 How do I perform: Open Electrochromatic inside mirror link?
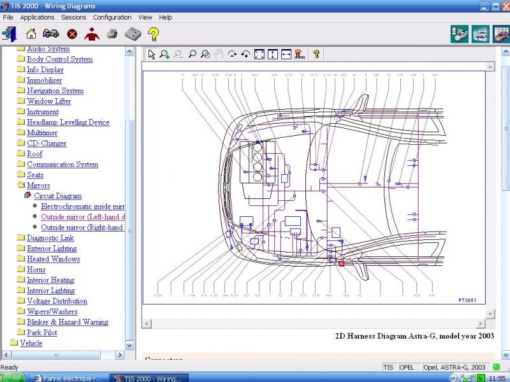pos(83,206)
